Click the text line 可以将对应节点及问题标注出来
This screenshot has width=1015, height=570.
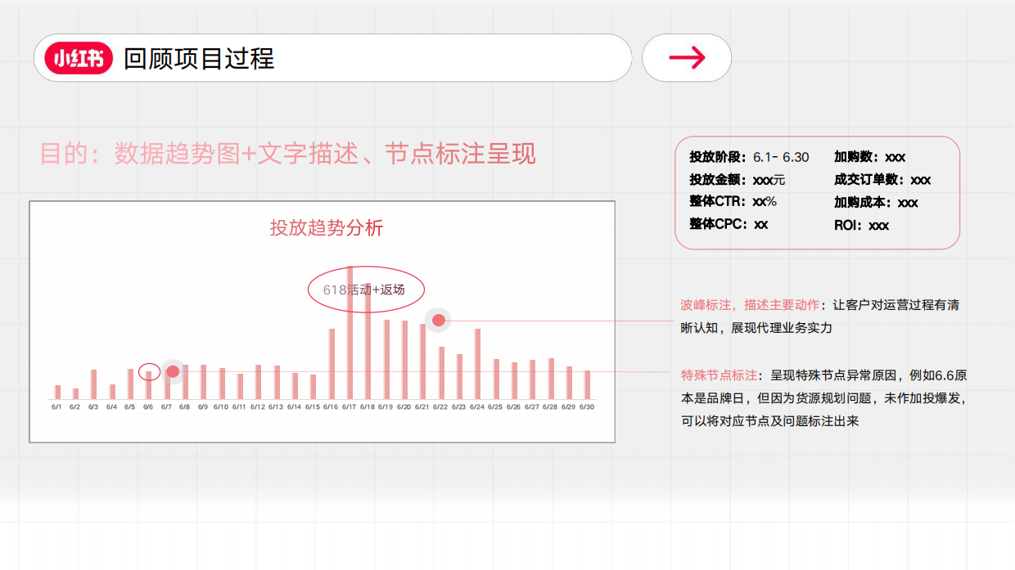tap(770, 421)
